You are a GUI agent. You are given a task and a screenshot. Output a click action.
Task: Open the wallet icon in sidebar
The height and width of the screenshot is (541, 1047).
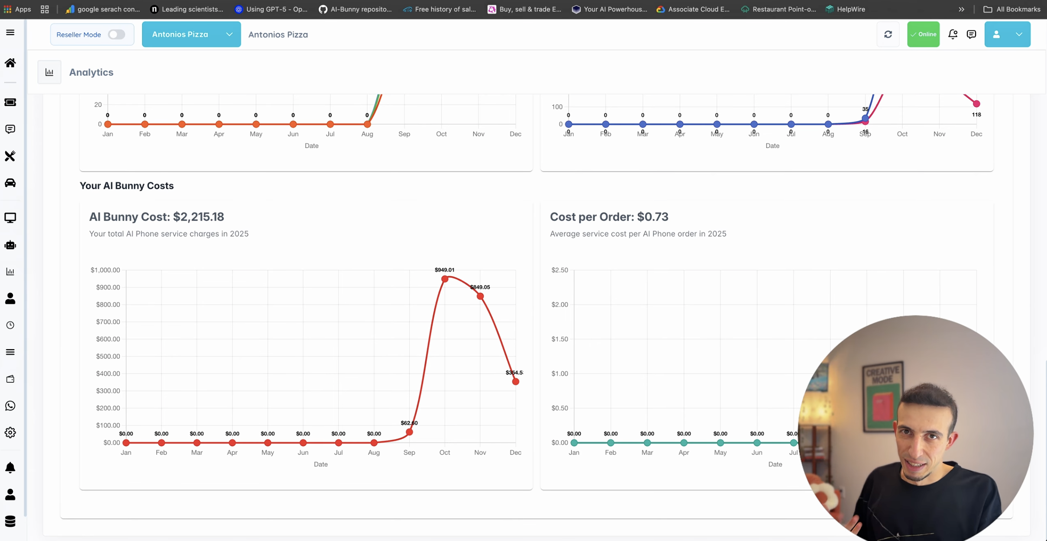(x=10, y=379)
